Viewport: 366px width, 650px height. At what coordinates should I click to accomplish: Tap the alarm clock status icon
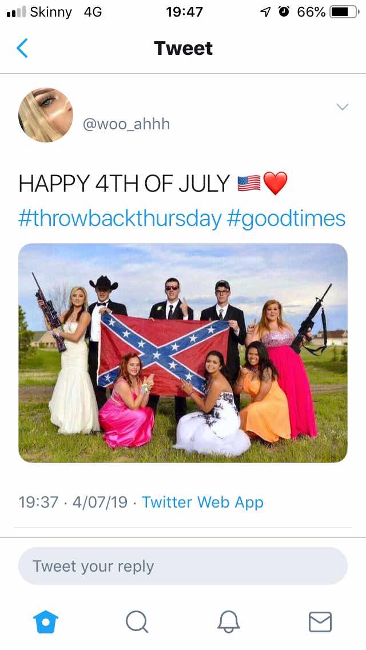pos(284,11)
